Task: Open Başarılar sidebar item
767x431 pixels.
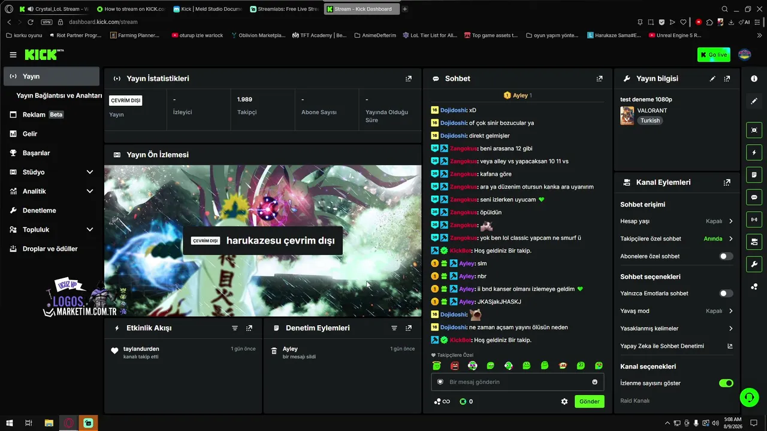Action: pyautogui.click(x=52, y=153)
